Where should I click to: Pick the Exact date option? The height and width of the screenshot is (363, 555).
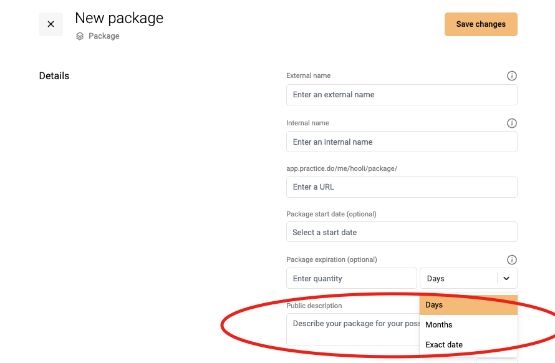[x=468, y=344]
